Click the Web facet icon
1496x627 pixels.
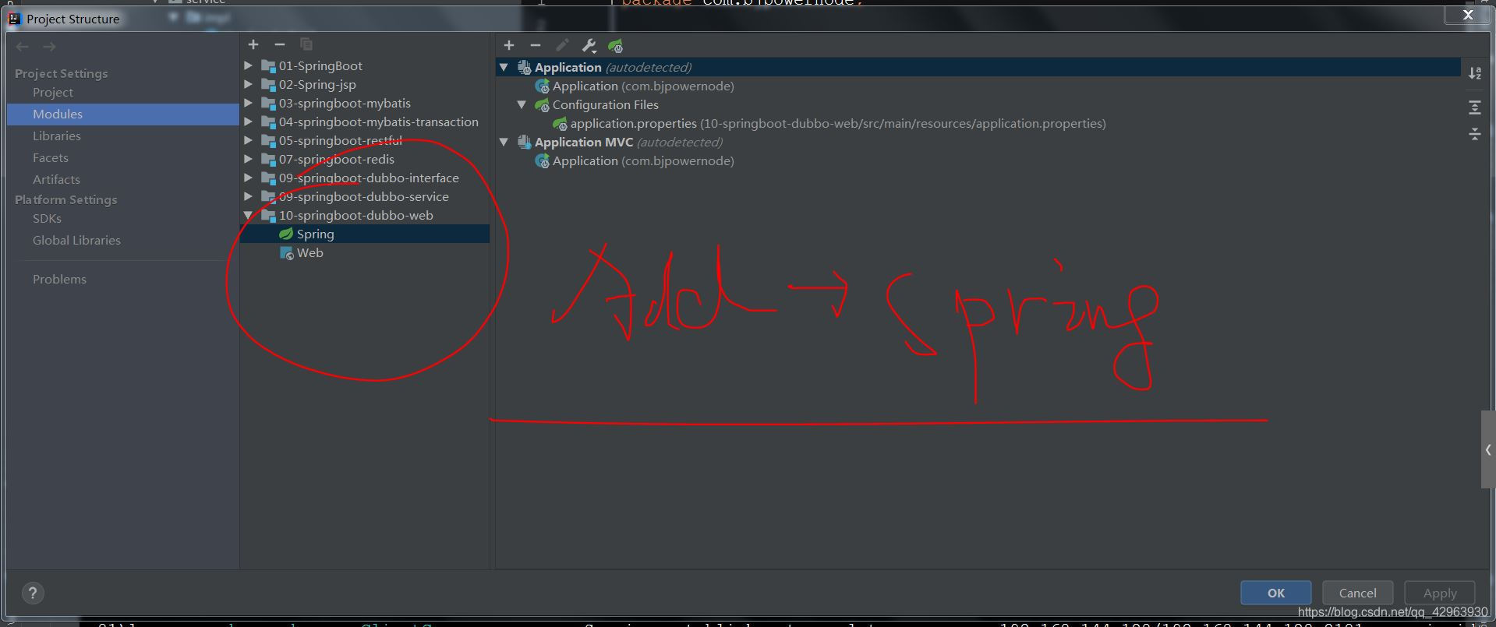pyautogui.click(x=287, y=252)
